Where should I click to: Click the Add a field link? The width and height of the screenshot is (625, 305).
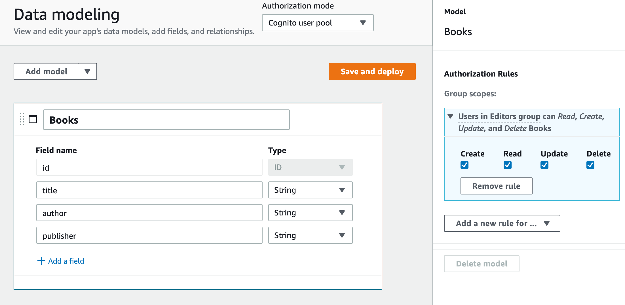tap(66, 261)
